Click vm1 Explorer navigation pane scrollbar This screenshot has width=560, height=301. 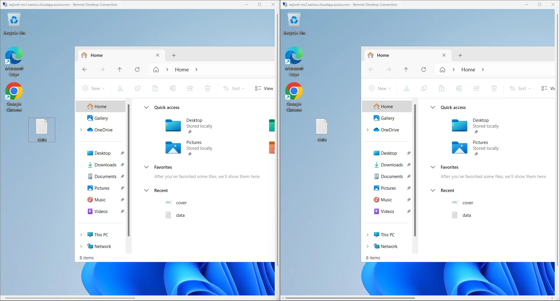point(128,170)
